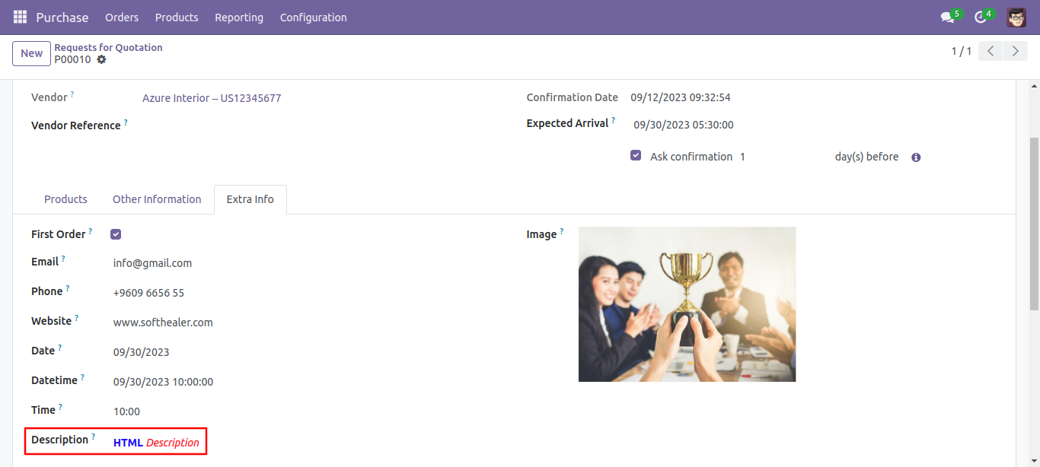Click Expected Arrival value 09/30/2023 05:30:00

tap(684, 125)
